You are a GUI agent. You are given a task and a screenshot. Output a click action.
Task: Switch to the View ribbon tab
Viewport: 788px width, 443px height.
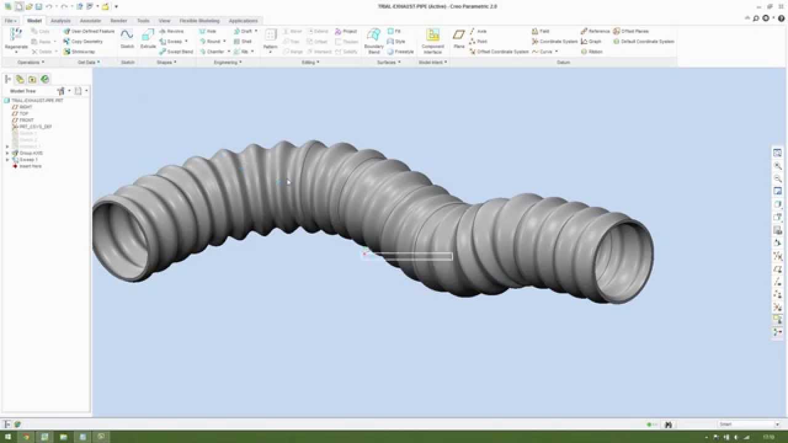pyautogui.click(x=164, y=21)
